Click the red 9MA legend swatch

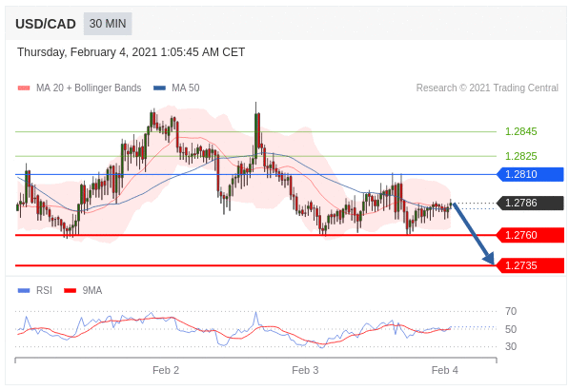[x=70, y=290]
